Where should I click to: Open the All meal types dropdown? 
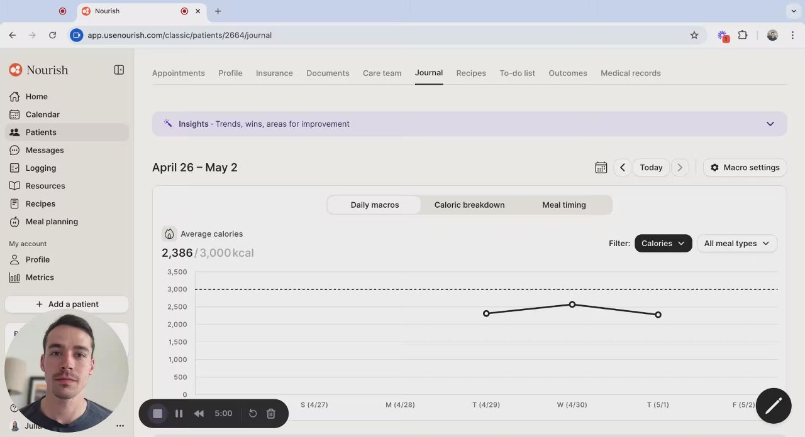pos(737,244)
